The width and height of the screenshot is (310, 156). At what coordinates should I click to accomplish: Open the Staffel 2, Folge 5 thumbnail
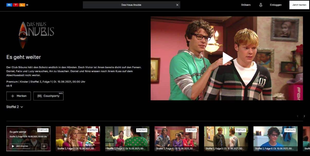(x=226, y=139)
